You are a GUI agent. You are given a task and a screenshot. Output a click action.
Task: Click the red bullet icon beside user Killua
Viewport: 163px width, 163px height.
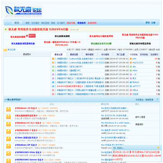131,90
